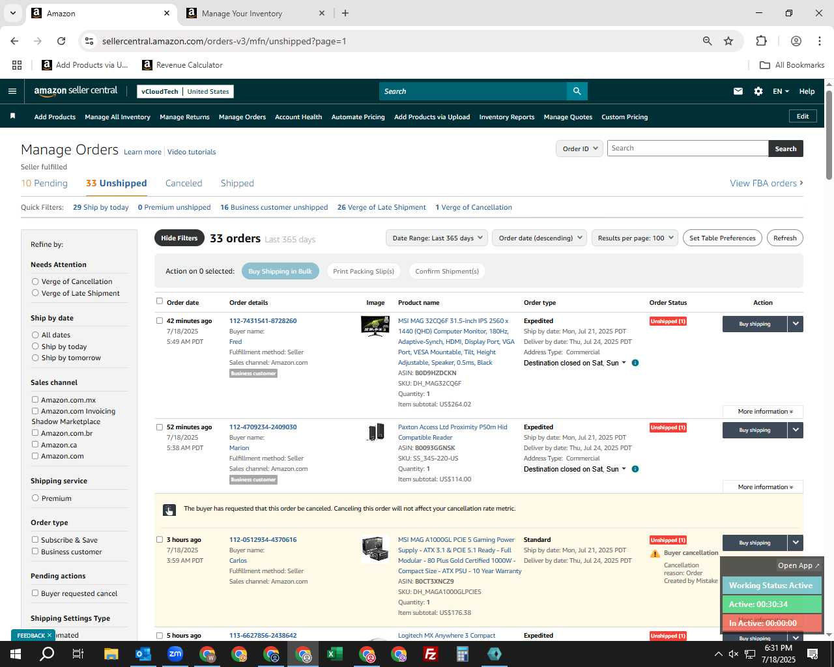Click the Amazon Seller Central logo
834x667 pixels.
coord(76,91)
